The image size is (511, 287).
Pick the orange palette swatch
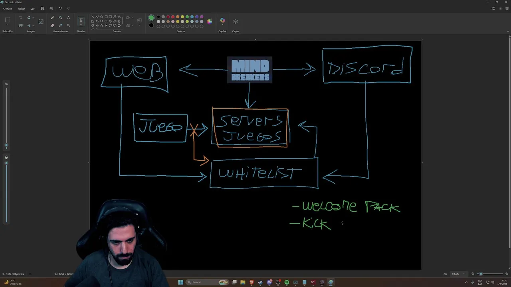point(178,16)
